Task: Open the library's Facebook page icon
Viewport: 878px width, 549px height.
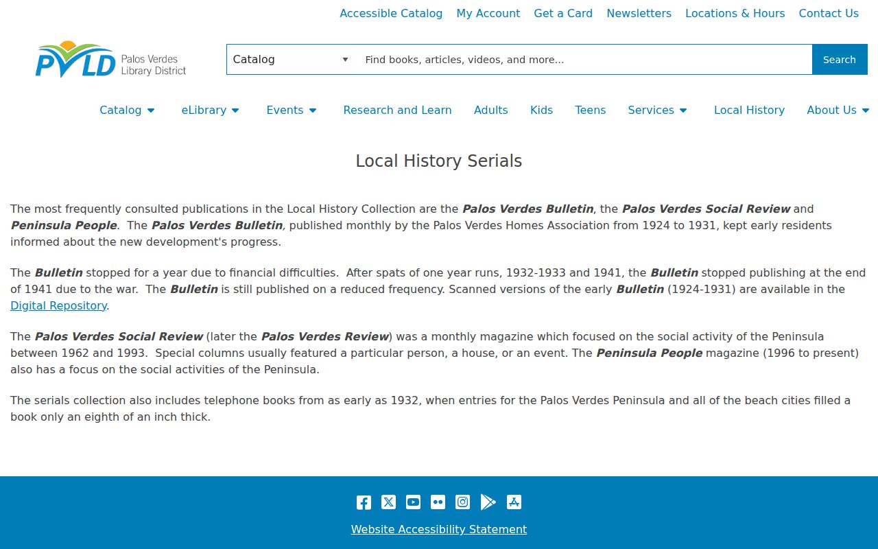Action: click(364, 502)
